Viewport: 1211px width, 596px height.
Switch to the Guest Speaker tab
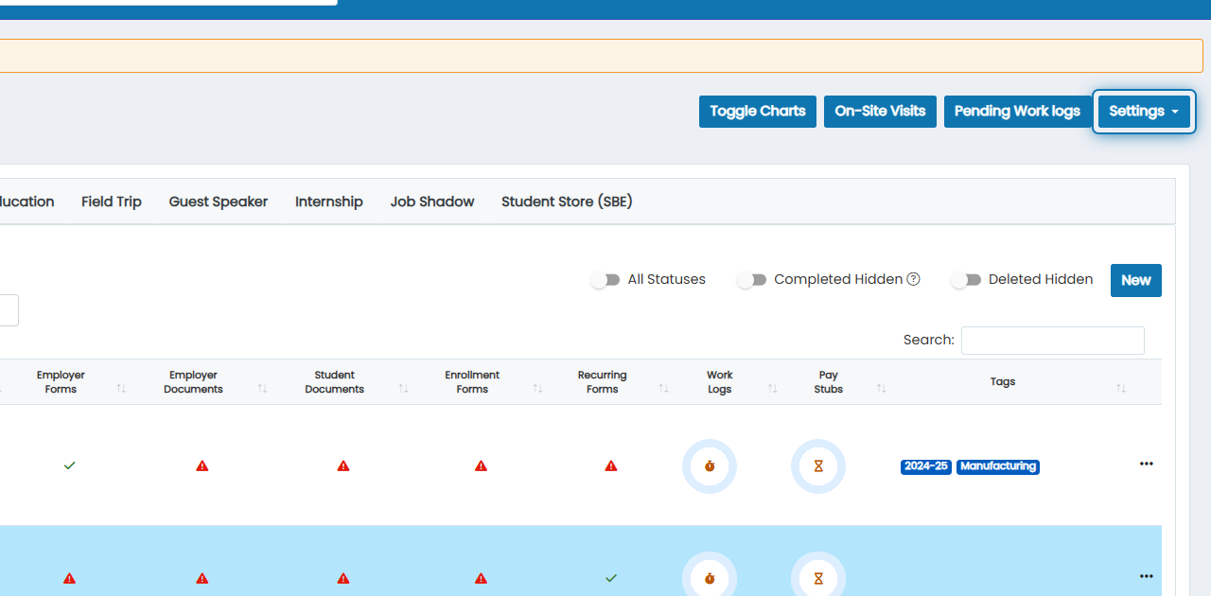coord(219,202)
